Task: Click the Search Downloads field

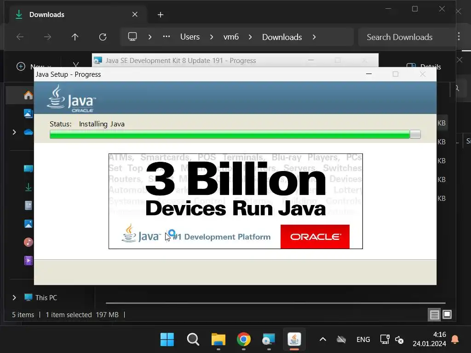Action: (407, 37)
